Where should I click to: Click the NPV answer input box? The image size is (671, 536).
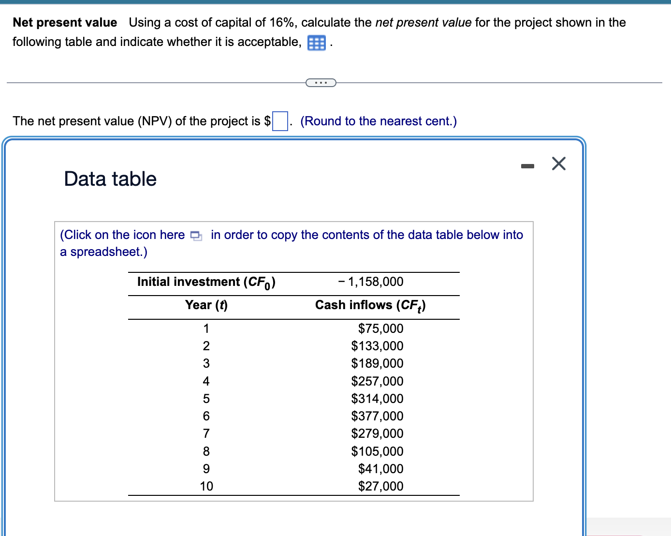pyautogui.click(x=280, y=121)
